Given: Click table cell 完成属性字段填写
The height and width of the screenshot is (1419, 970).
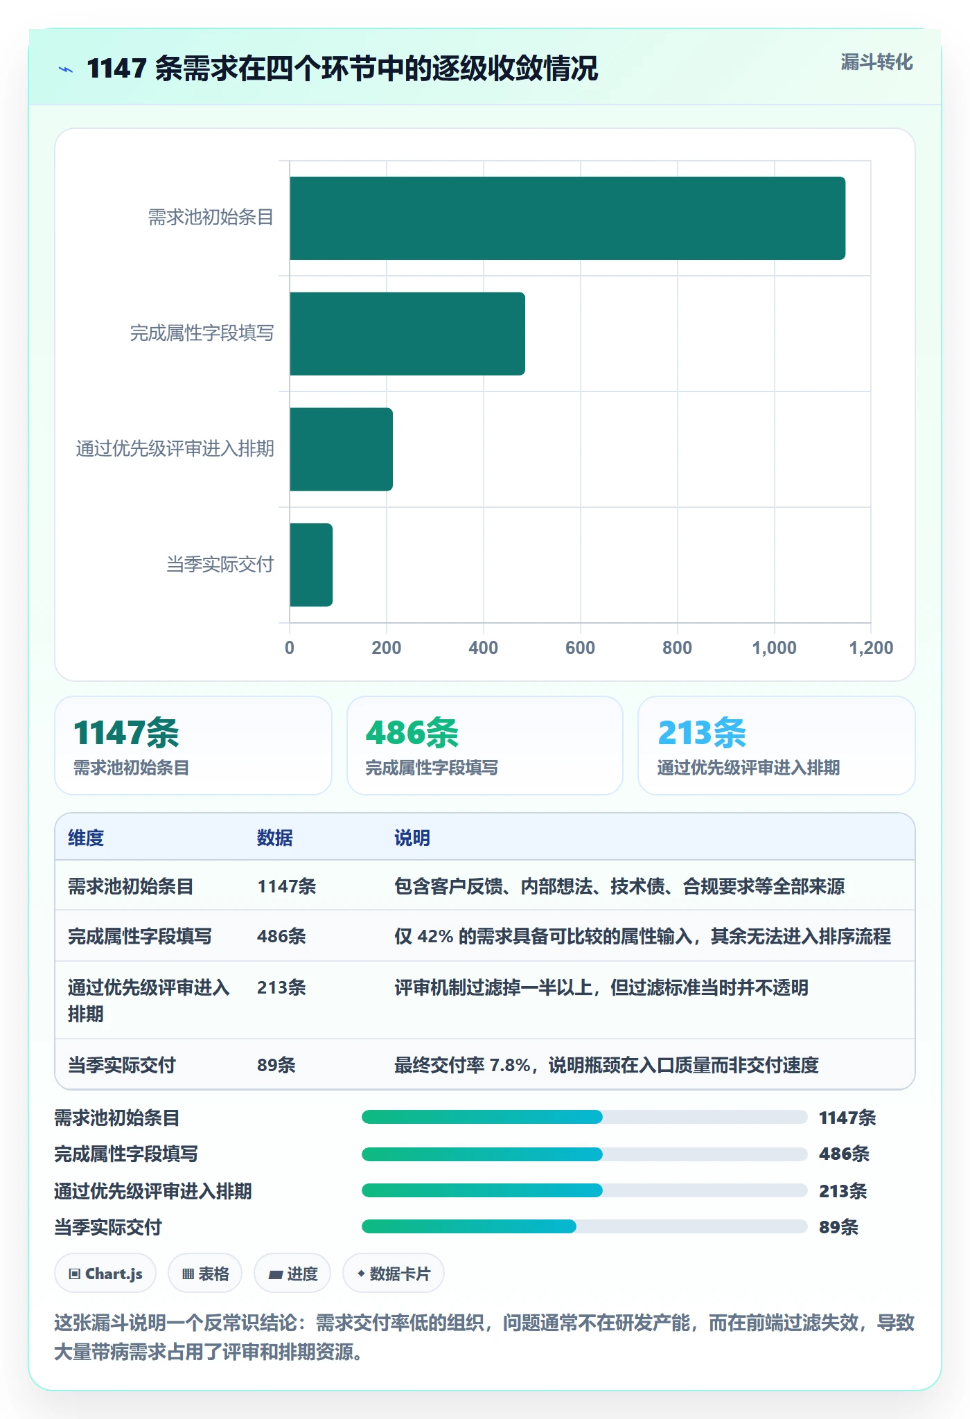Looking at the screenshot, I should point(139,936).
